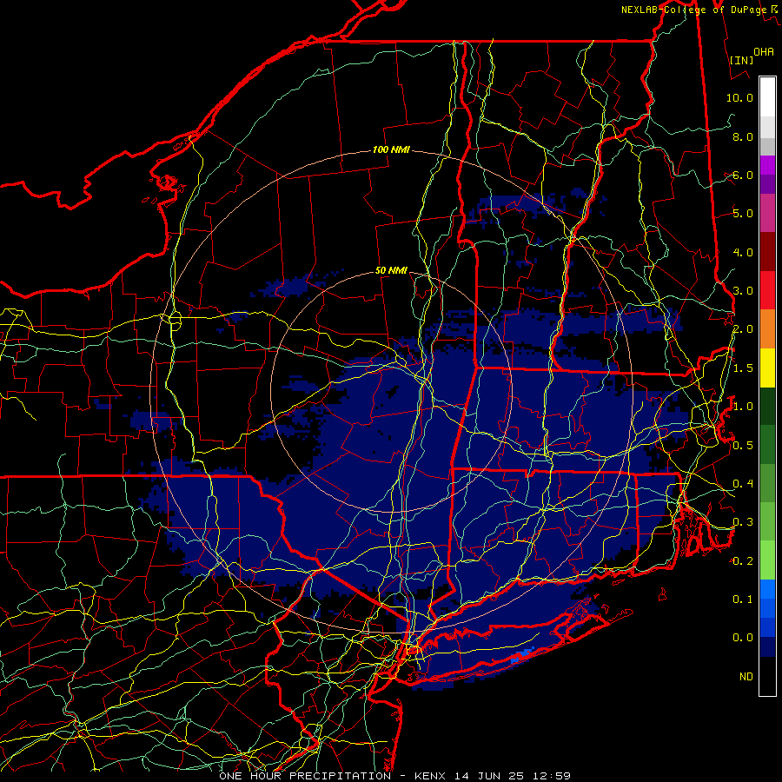Click the 4.0 legend value

743,252
